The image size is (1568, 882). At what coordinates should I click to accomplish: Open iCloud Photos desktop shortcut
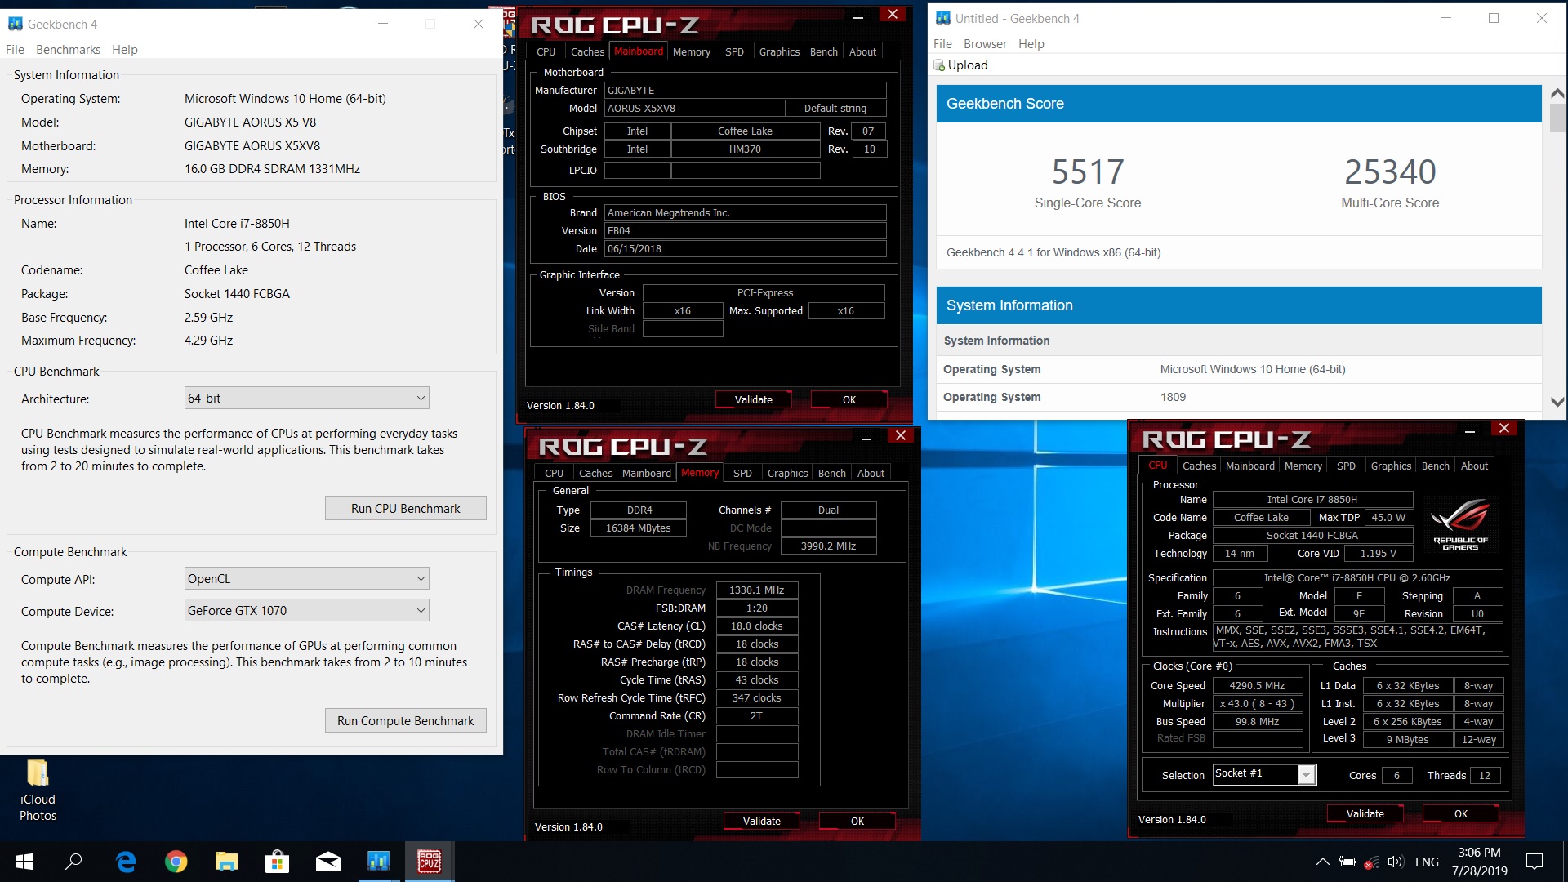[x=38, y=790]
